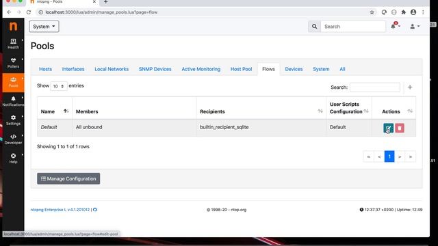The image size is (438, 246).
Task: Open the user profile menu
Action: click(415, 27)
